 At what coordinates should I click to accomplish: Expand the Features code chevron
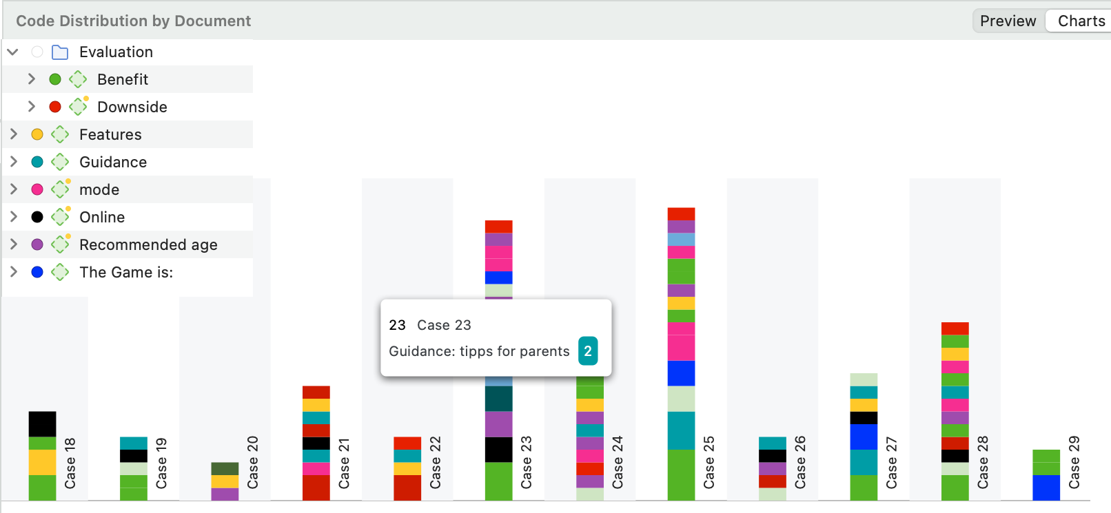point(13,135)
